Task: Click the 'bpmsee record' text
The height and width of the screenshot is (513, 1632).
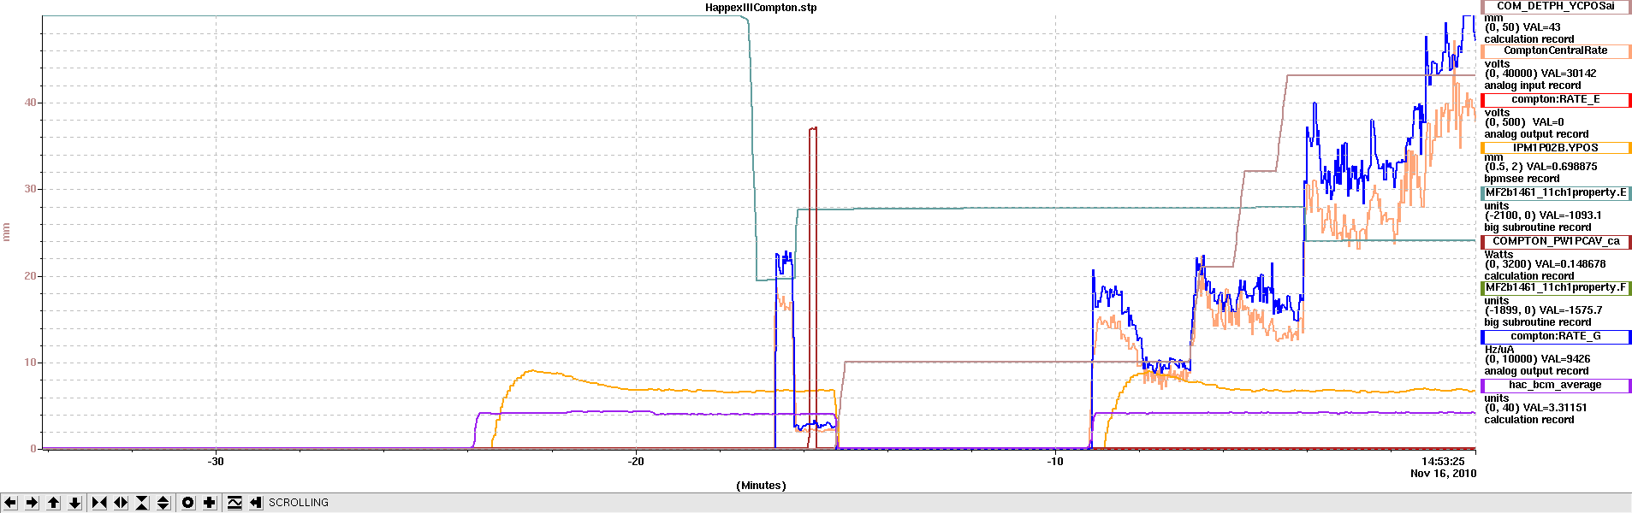Action: [x=1522, y=179]
